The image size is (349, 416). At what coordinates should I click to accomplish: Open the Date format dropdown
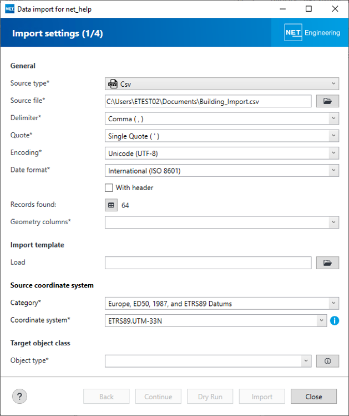[222, 171]
